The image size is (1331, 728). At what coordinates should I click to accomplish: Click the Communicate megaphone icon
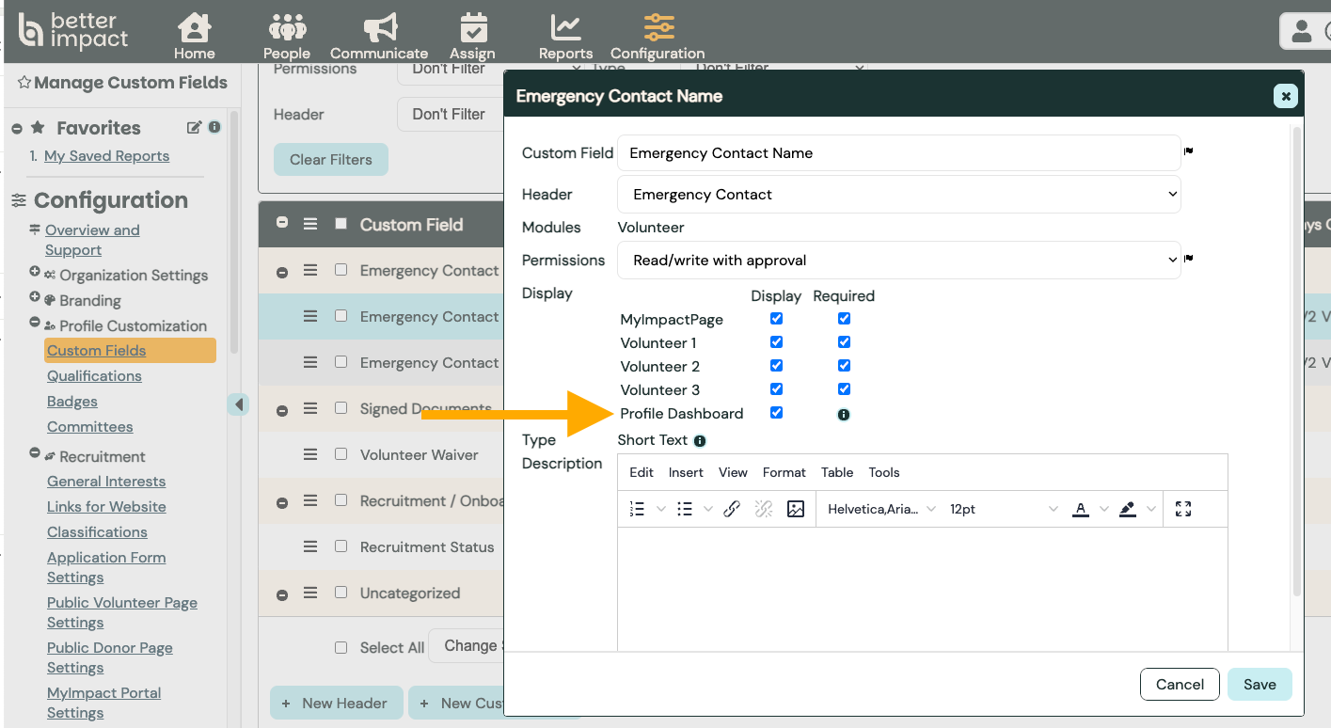click(379, 26)
